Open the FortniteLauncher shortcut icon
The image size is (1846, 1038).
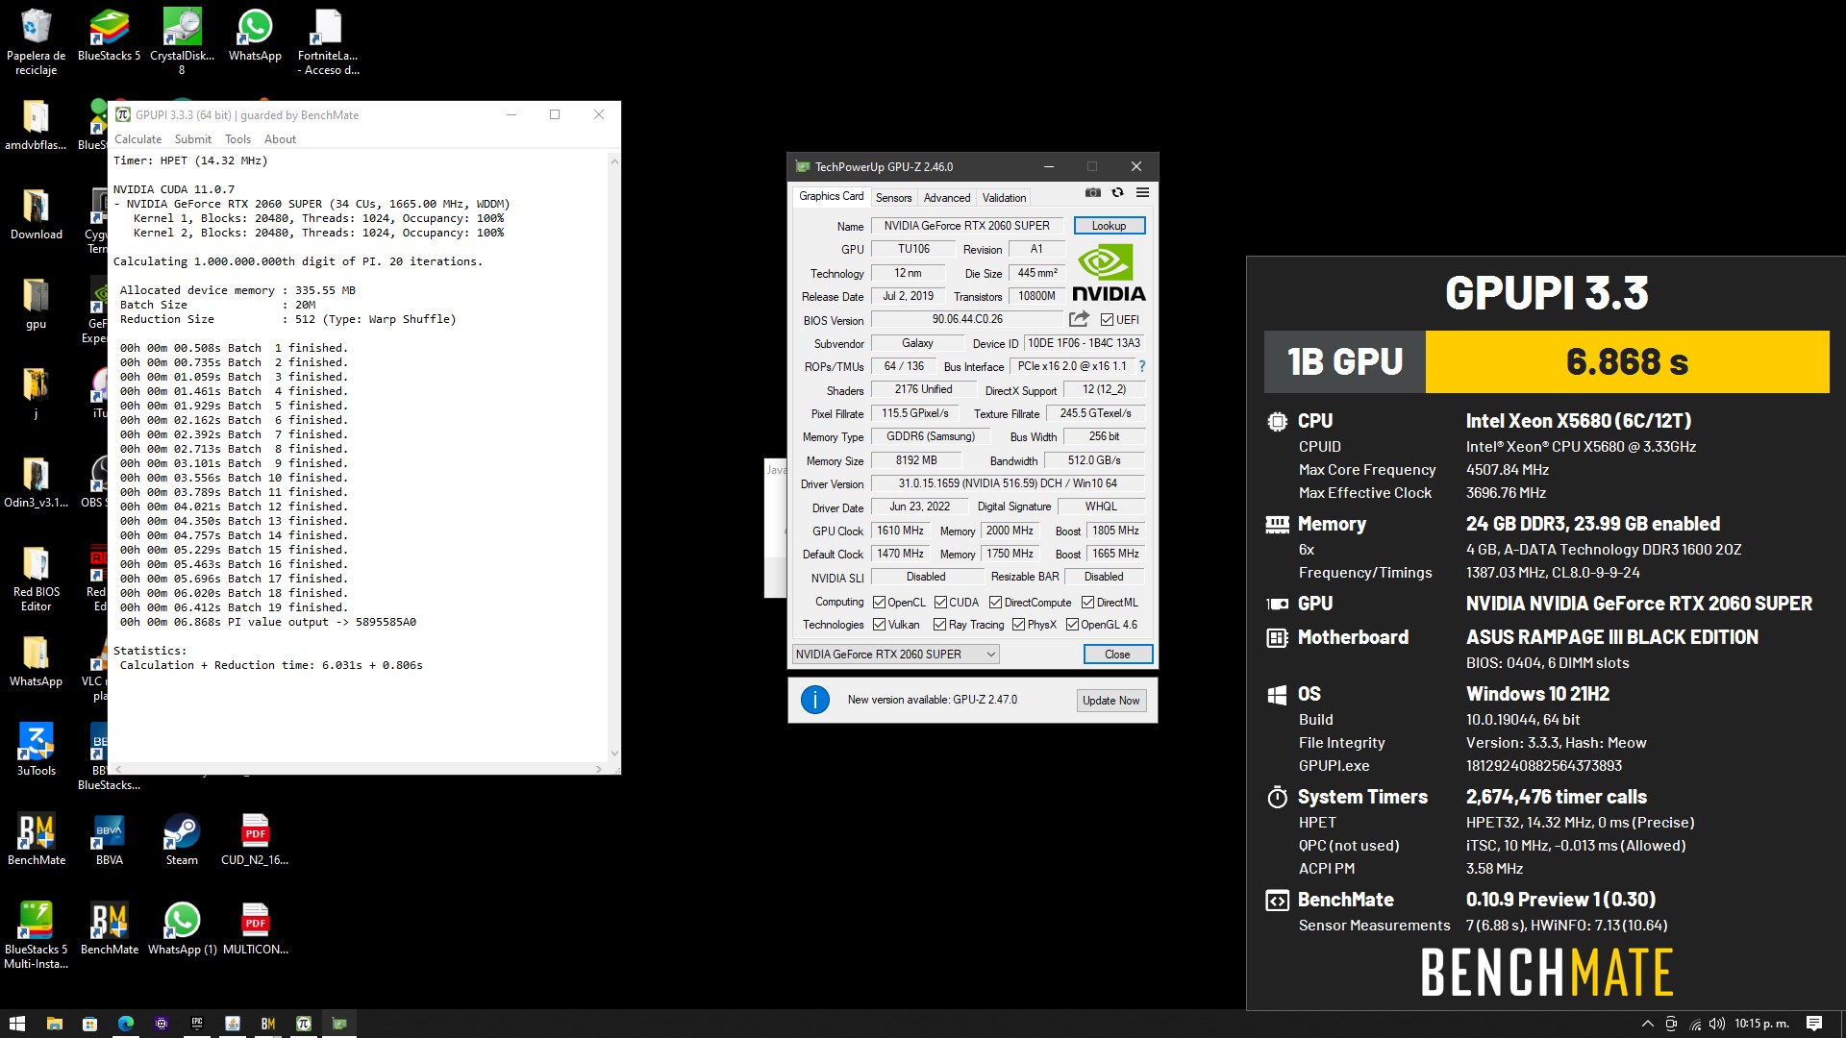(328, 42)
